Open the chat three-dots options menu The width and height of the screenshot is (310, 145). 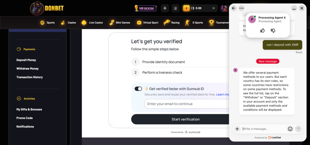(x=241, y=8)
